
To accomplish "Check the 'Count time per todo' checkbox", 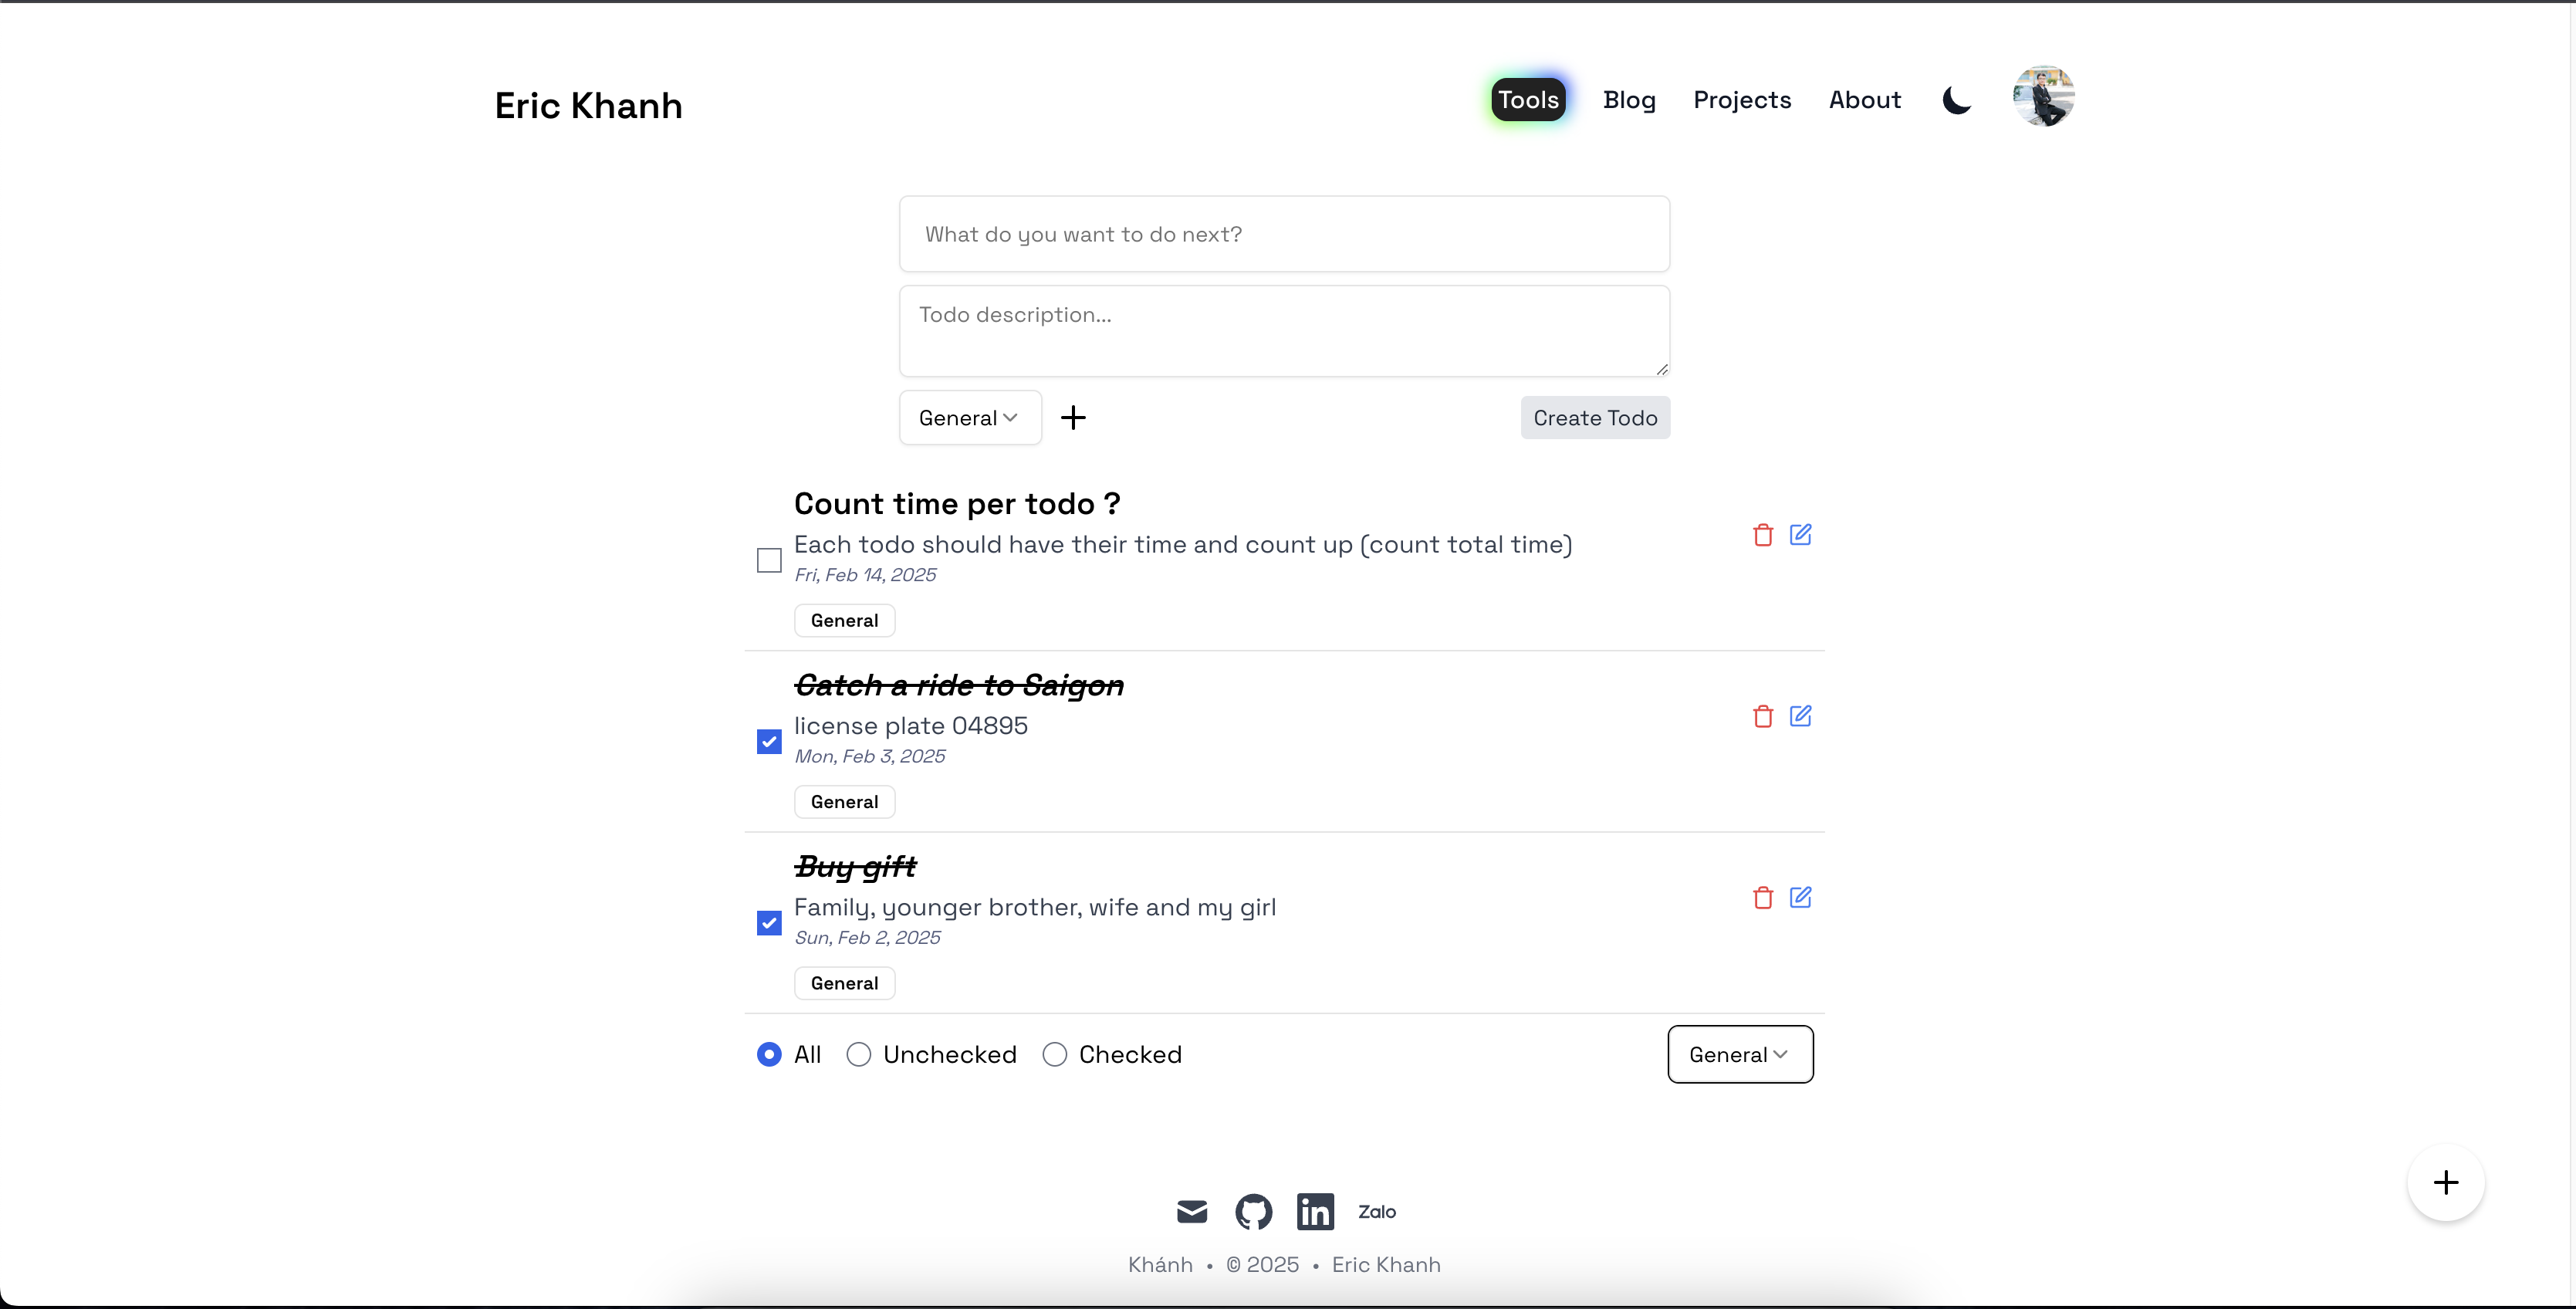I will (x=769, y=560).
